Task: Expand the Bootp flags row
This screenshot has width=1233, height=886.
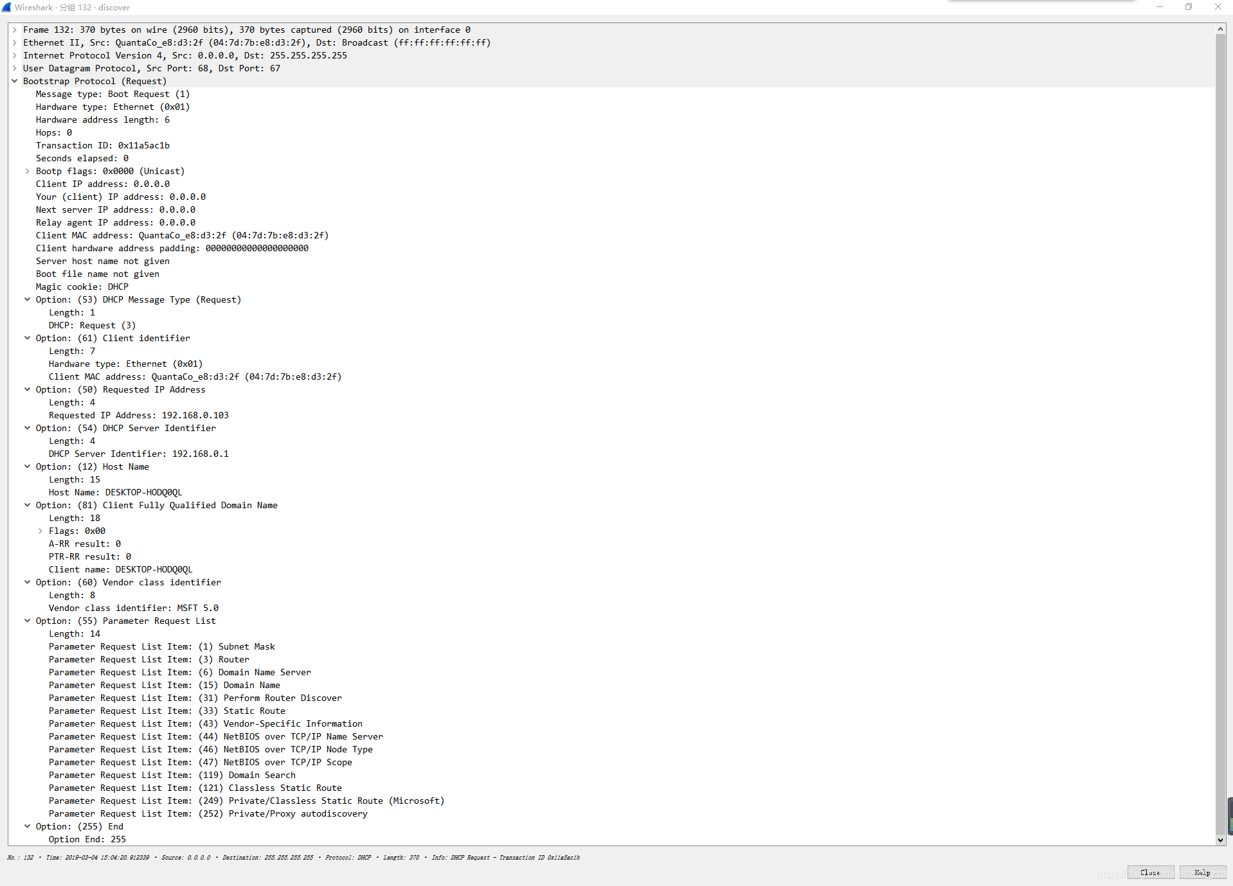Action: pyautogui.click(x=28, y=171)
